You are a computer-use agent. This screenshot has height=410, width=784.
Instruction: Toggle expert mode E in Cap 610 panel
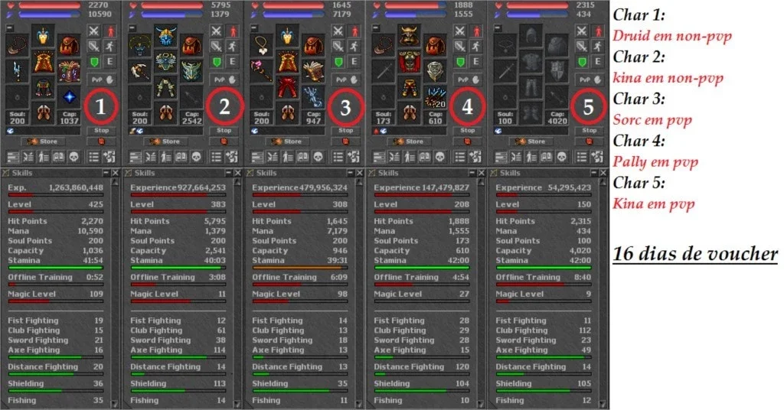(475, 62)
